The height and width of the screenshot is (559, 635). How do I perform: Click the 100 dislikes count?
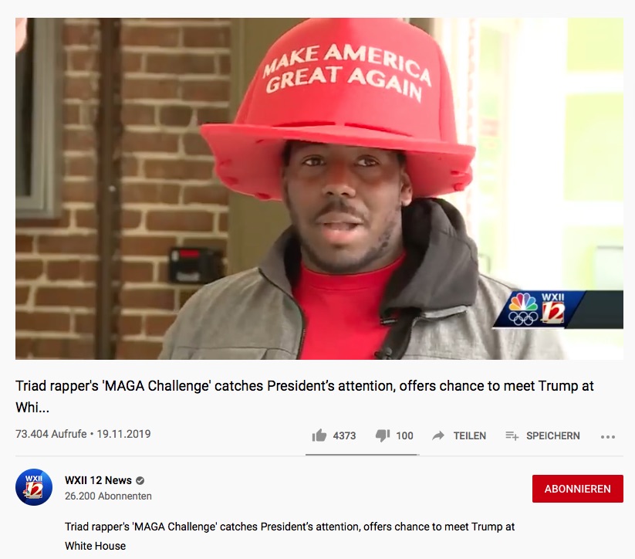pyautogui.click(x=404, y=435)
